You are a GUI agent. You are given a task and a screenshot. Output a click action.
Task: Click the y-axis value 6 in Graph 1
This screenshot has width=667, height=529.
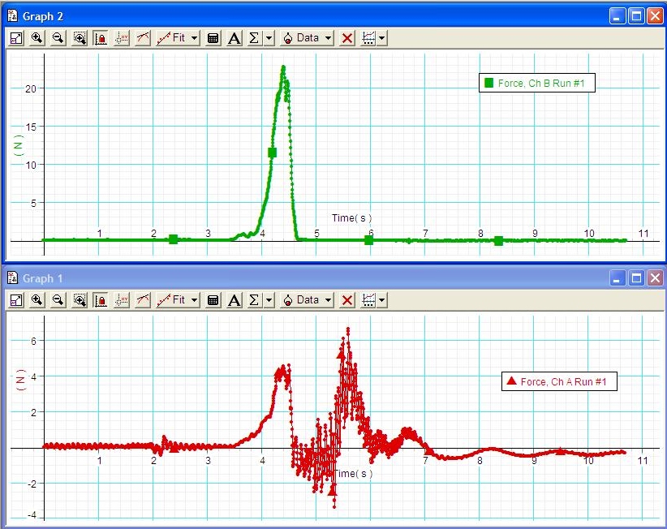(x=33, y=341)
